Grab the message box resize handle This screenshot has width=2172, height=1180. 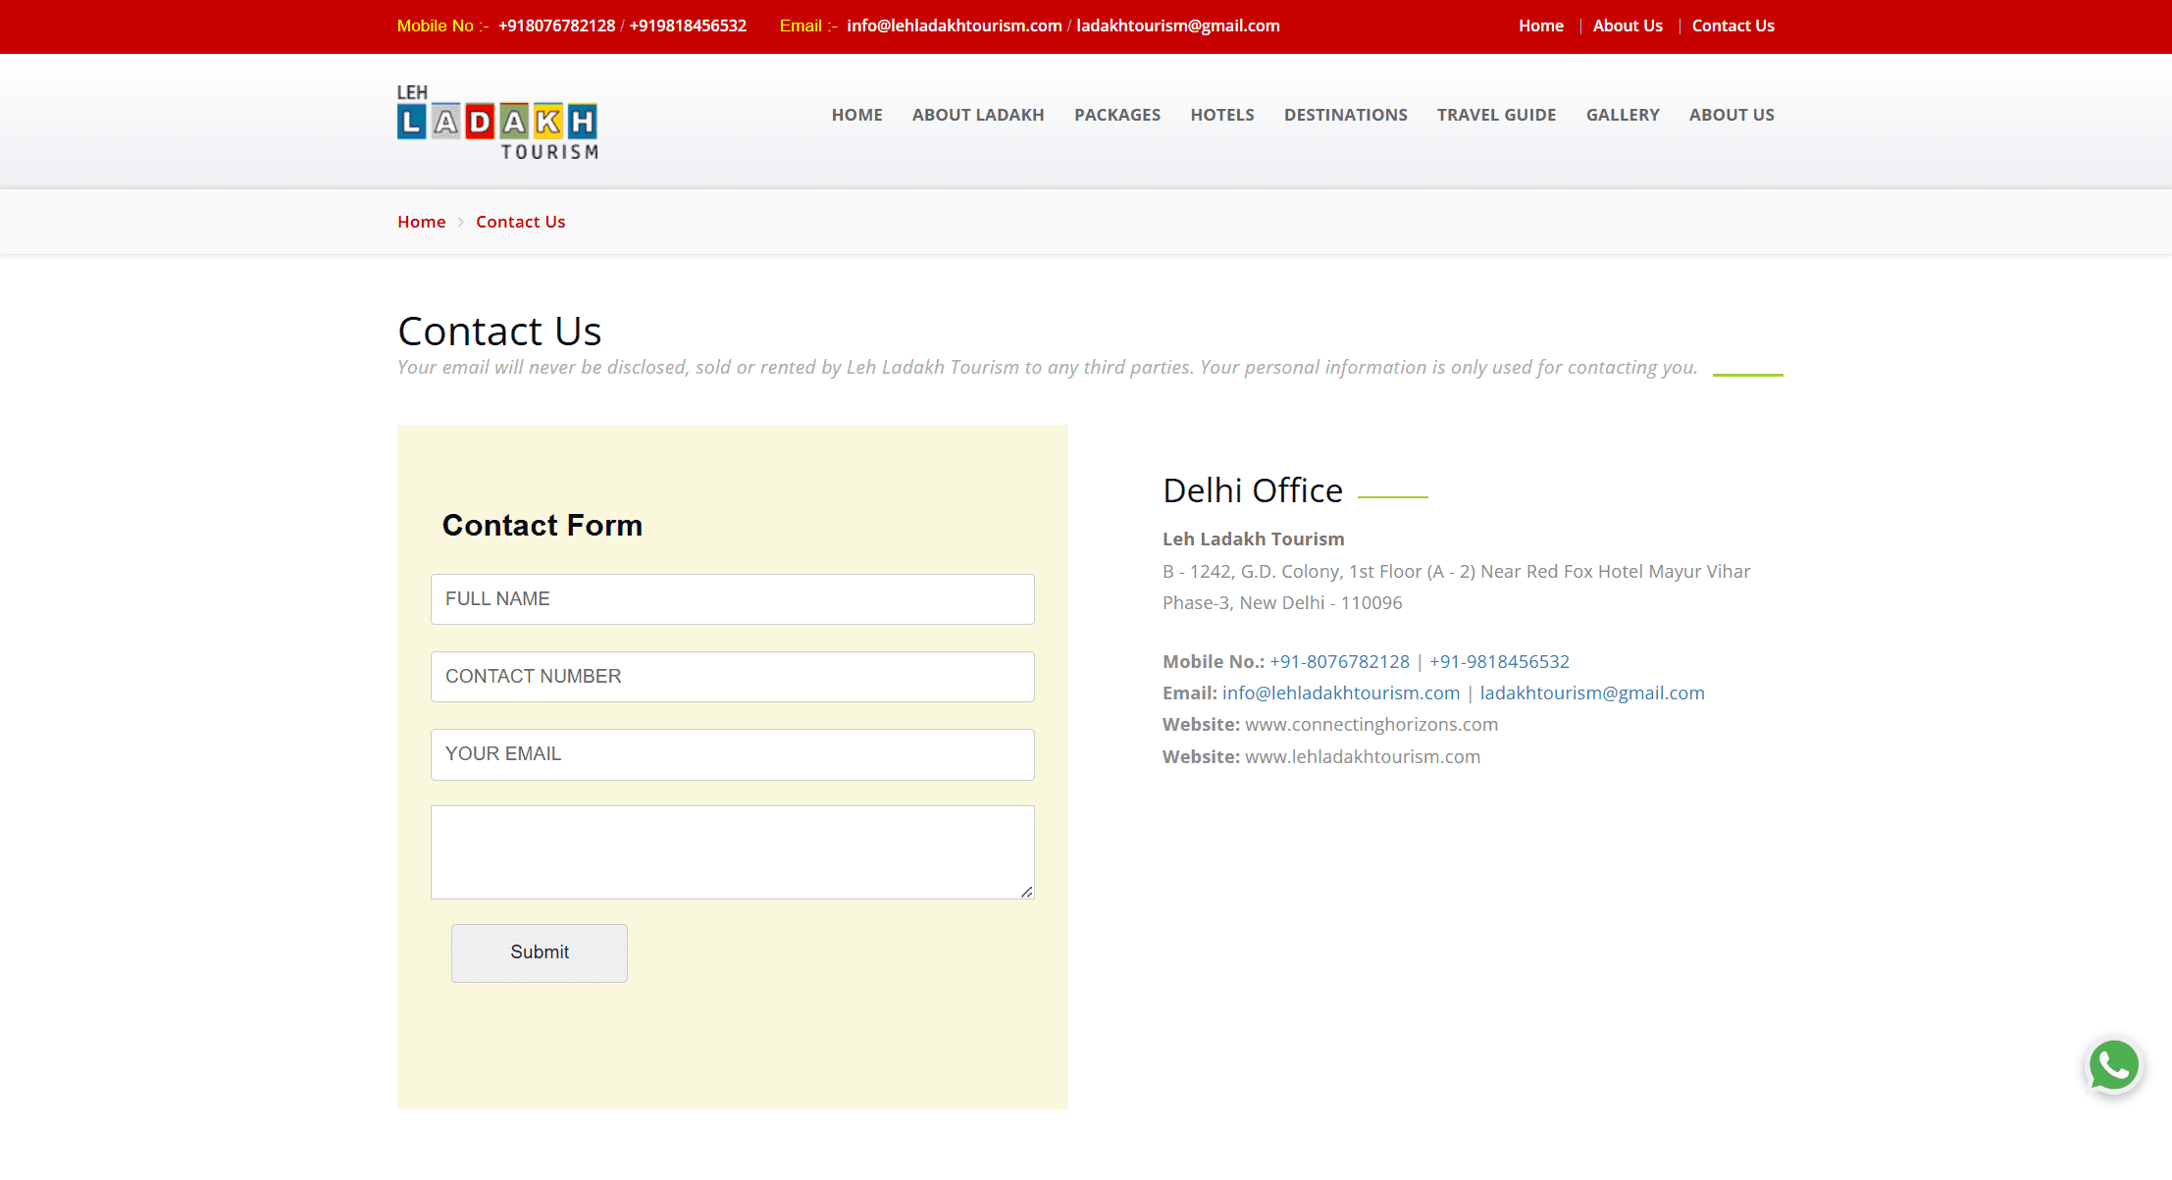tap(1026, 892)
